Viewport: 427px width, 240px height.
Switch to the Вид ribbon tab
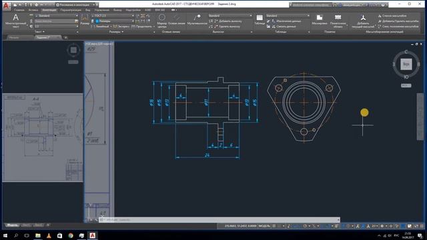tap(87, 10)
